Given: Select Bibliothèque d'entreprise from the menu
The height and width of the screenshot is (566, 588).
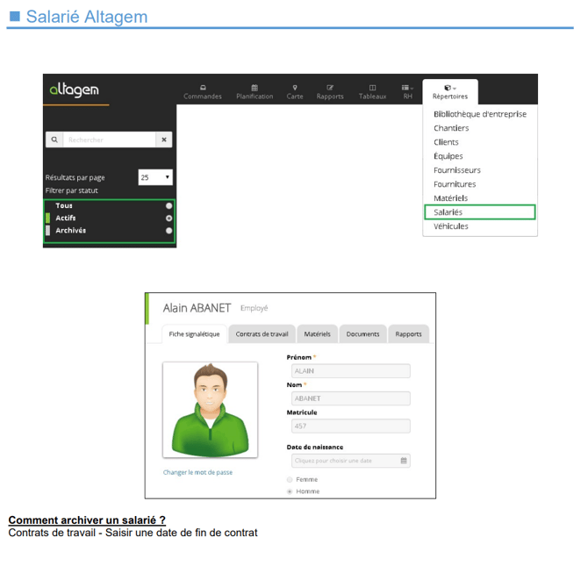Looking at the screenshot, I should point(480,114).
